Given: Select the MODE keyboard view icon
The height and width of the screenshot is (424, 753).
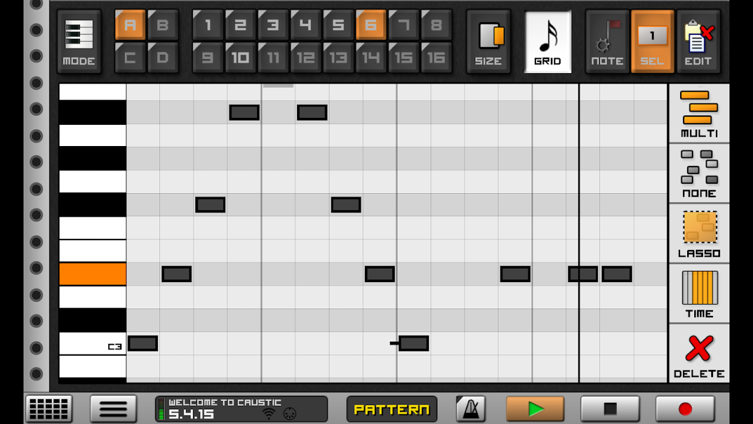Looking at the screenshot, I should click(x=79, y=41).
